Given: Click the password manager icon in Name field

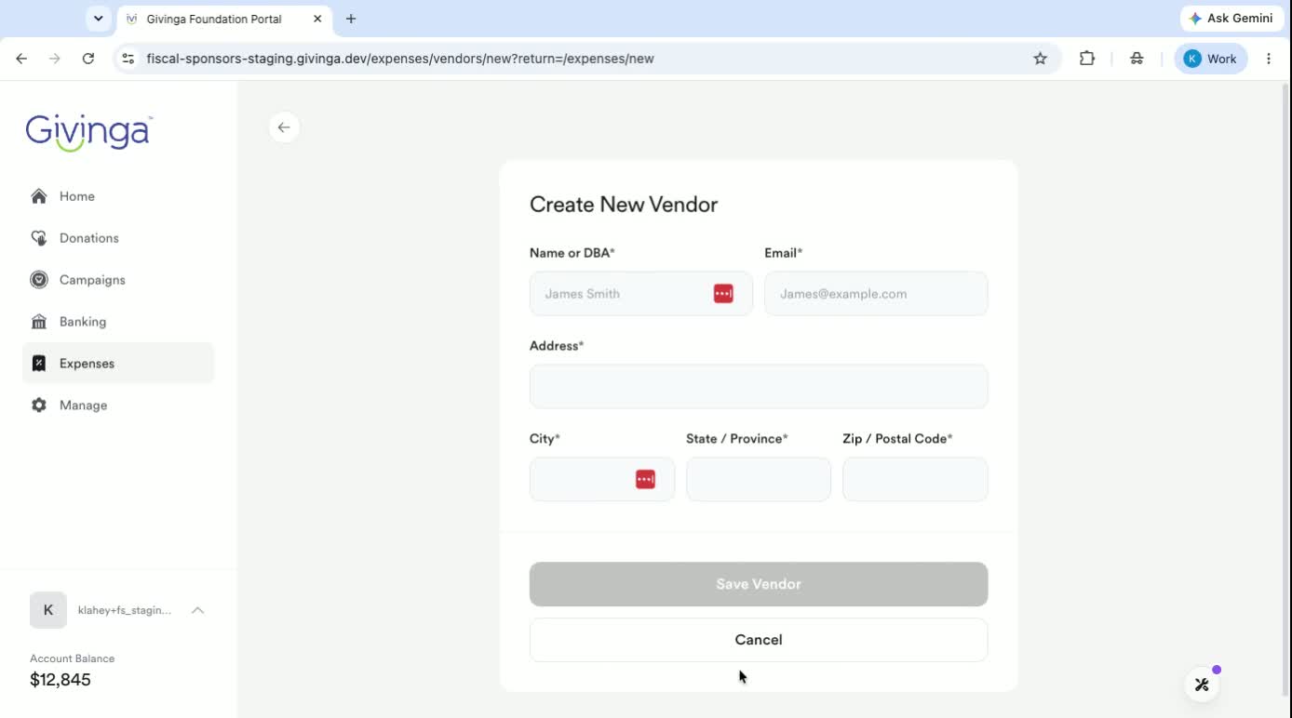Looking at the screenshot, I should point(723,294).
